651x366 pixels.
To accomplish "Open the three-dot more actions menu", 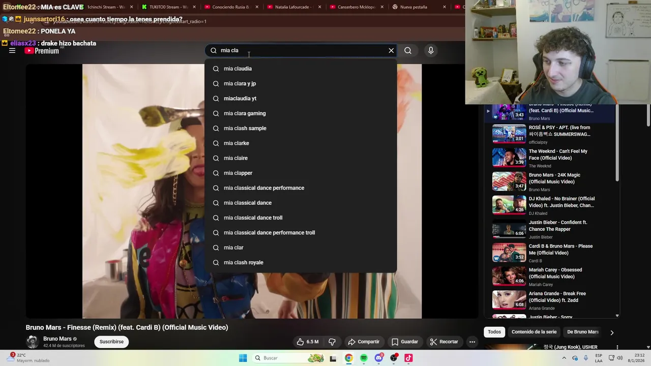I will coord(472,342).
